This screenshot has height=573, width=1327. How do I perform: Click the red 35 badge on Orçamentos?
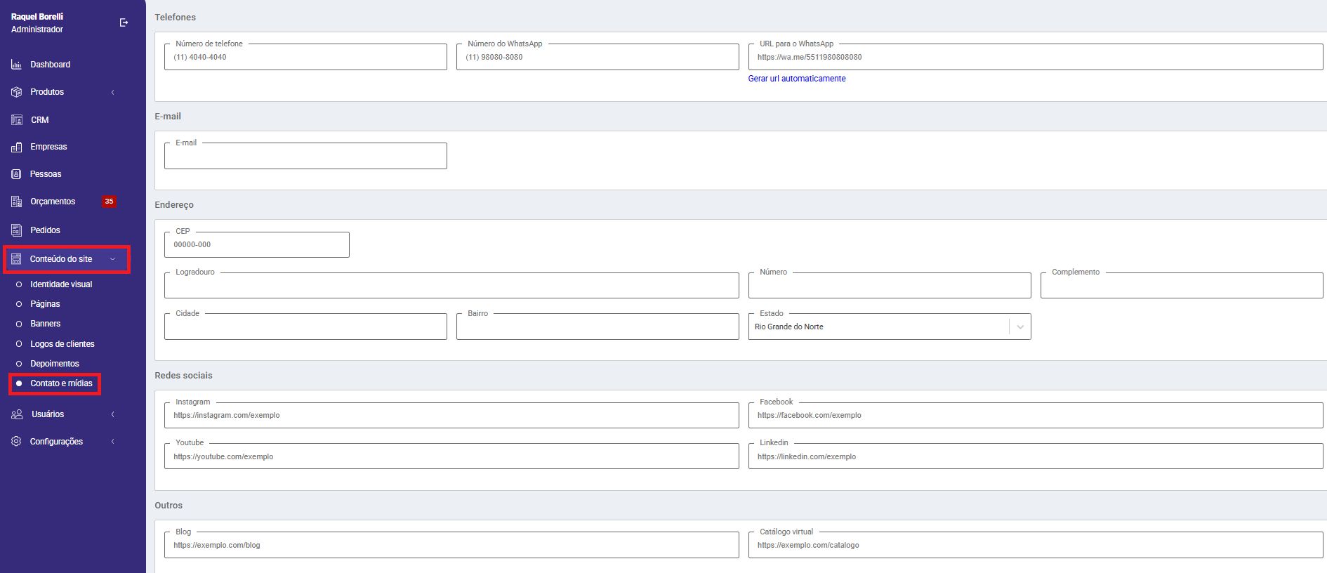click(x=109, y=202)
